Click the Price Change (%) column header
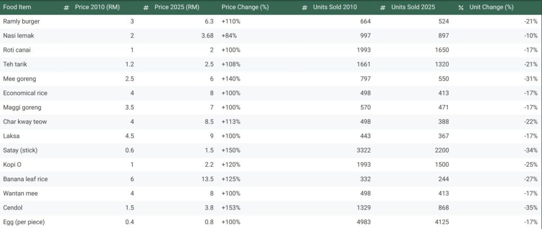Screen dimensions: 542x229 click(x=244, y=7)
